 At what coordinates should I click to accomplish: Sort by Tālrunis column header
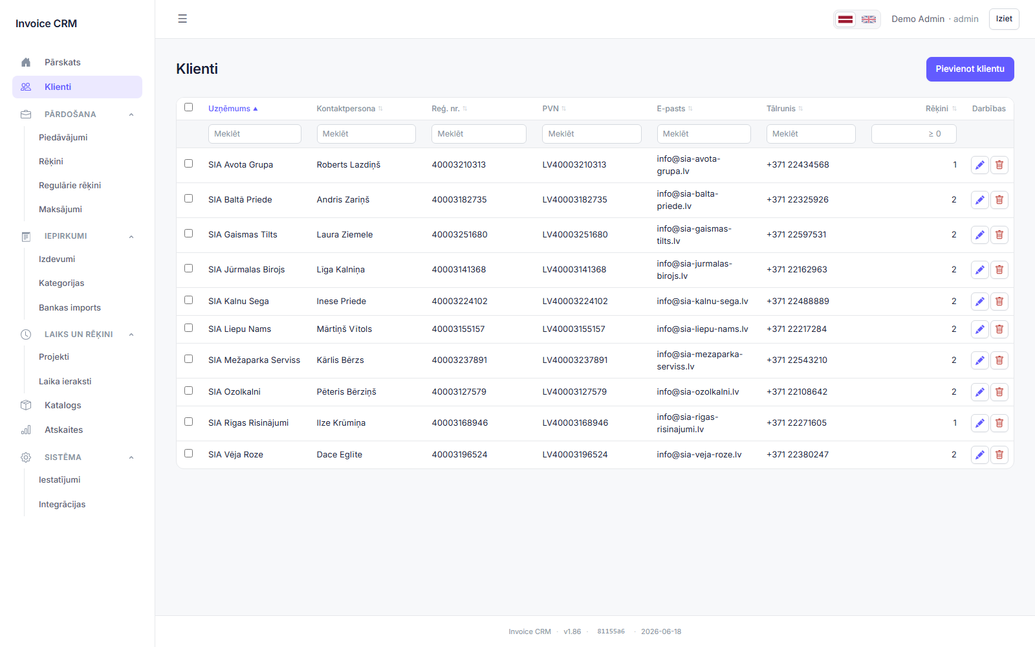[x=785, y=109]
